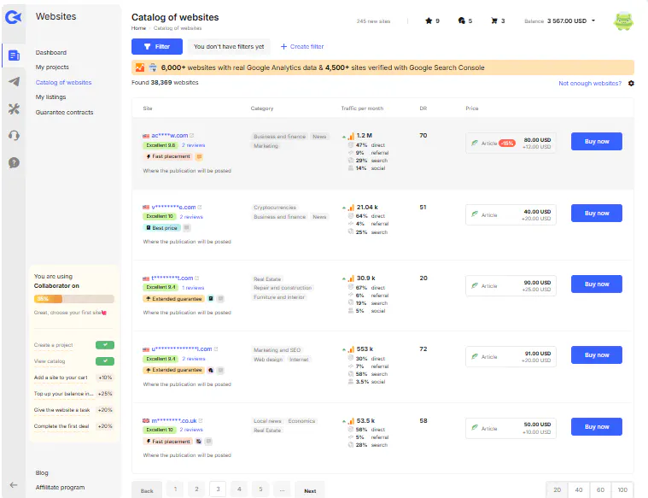This screenshot has width=648, height=498.
Task: Click Buy now for m*******.co.uk
Action: [x=596, y=426]
